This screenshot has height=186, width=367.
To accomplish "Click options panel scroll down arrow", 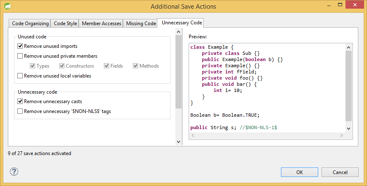I will (x=179, y=141).
